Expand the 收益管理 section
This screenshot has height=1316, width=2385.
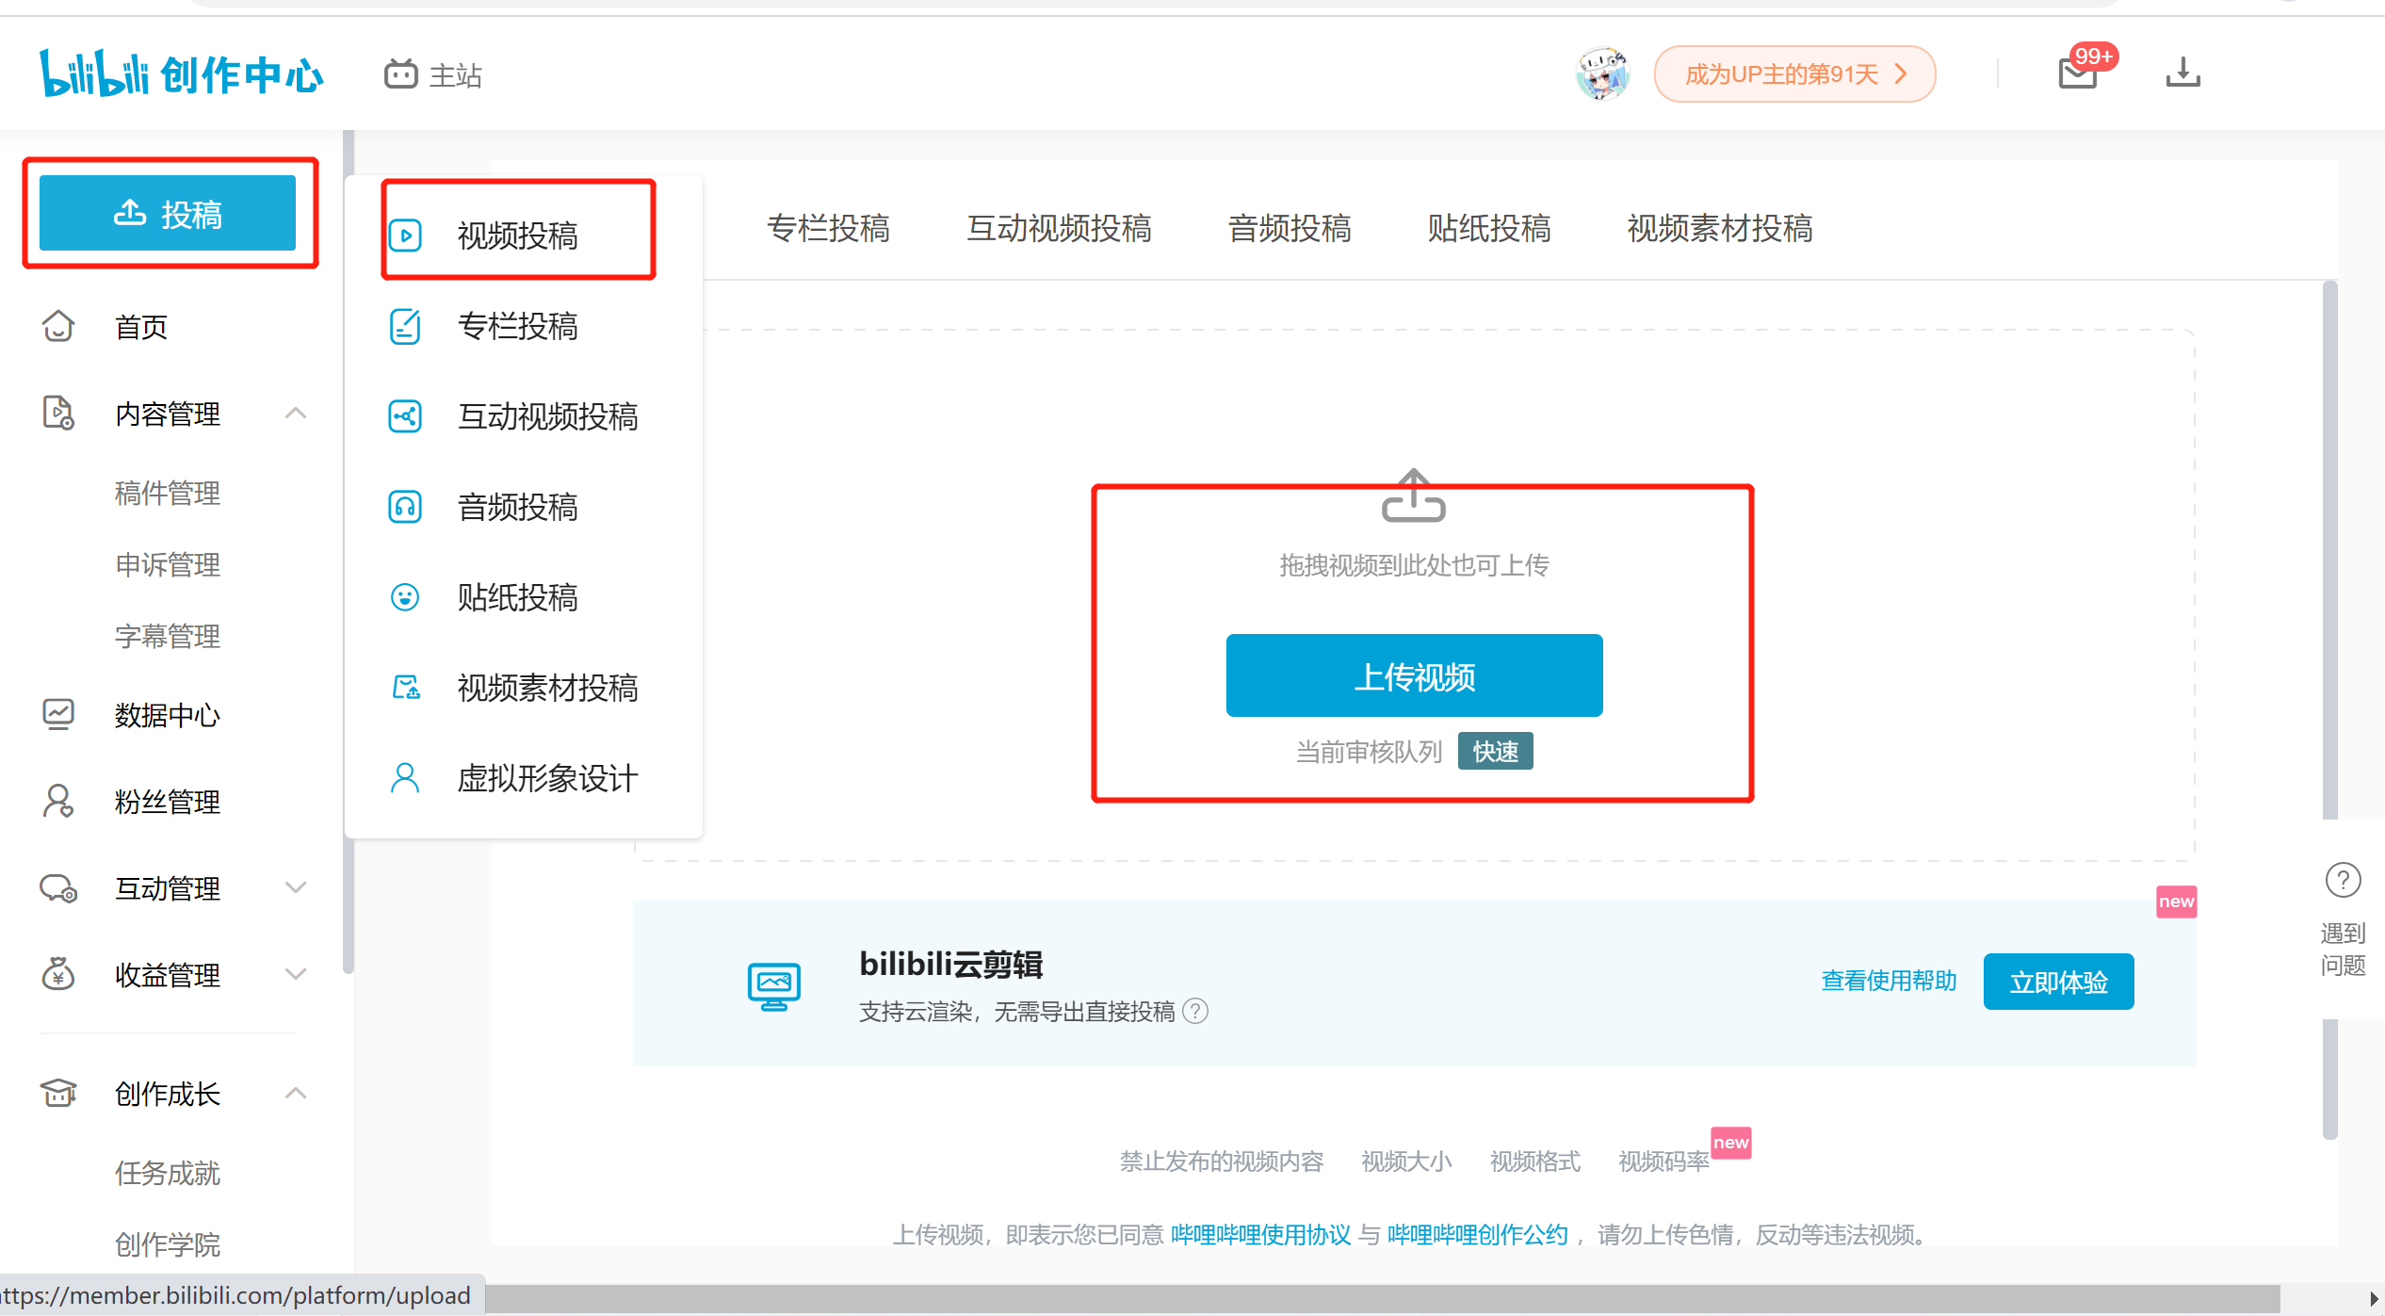pyautogui.click(x=296, y=975)
